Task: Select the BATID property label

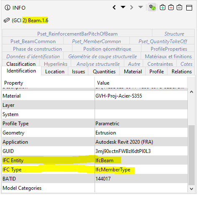Action: (9, 179)
